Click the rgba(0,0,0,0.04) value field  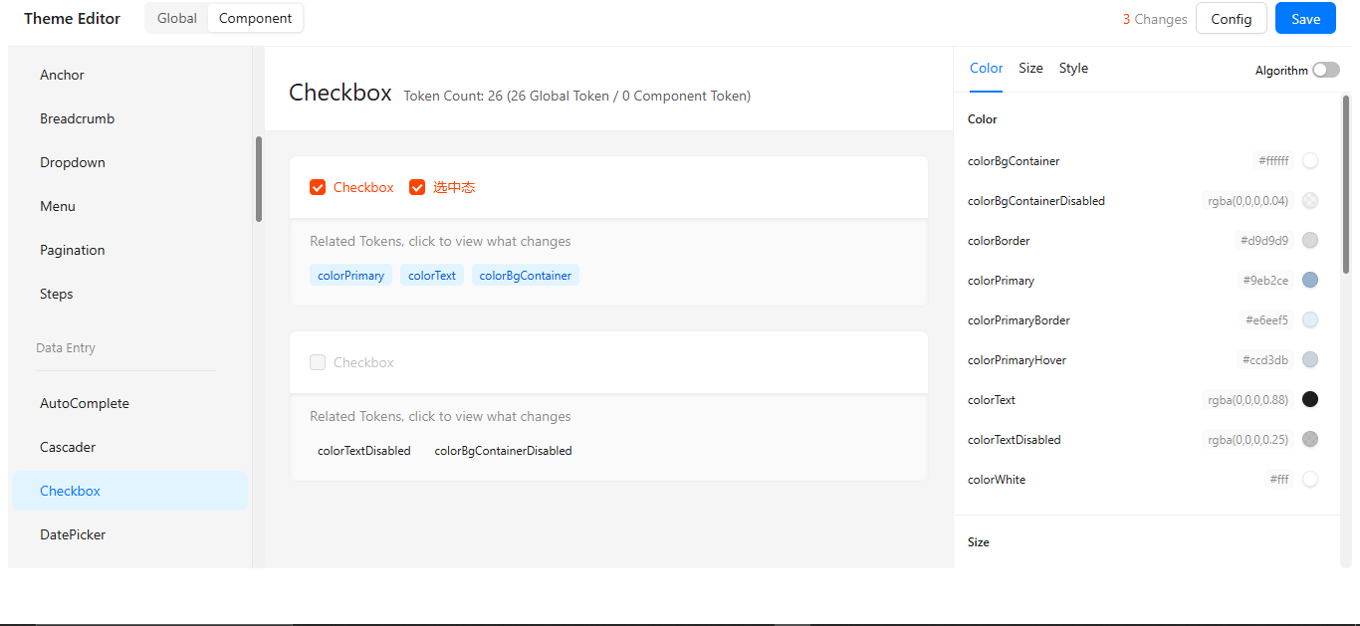pyautogui.click(x=1248, y=200)
